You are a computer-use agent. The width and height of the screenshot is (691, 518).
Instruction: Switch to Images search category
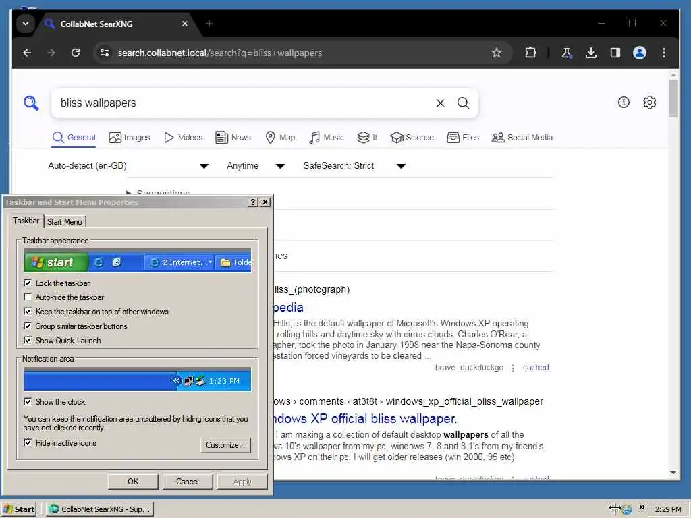pyautogui.click(x=130, y=138)
